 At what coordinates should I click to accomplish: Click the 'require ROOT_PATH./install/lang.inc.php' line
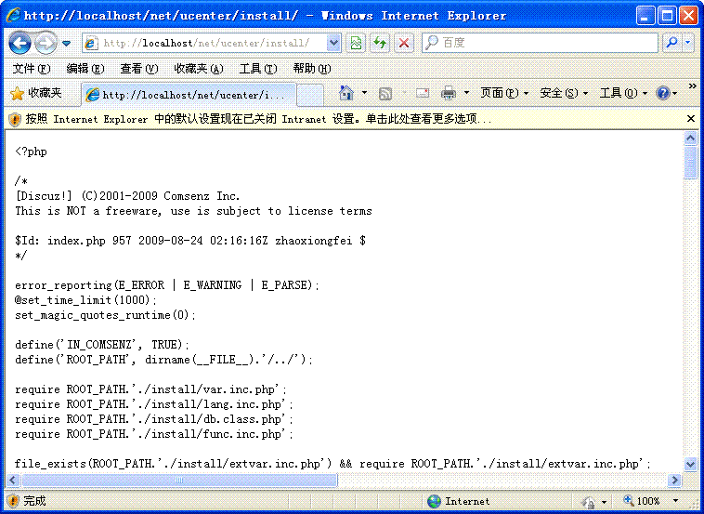154,404
